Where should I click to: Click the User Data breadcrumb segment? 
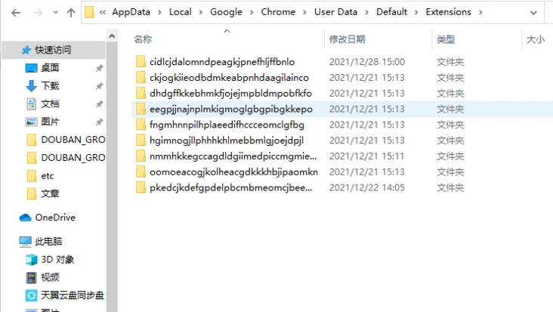[335, 12]
